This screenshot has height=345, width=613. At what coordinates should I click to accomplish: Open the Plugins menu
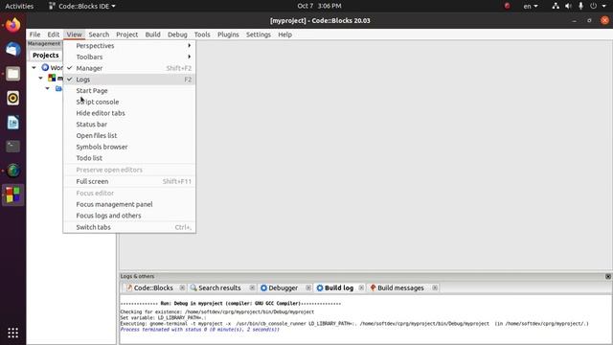tap(228, 34)
